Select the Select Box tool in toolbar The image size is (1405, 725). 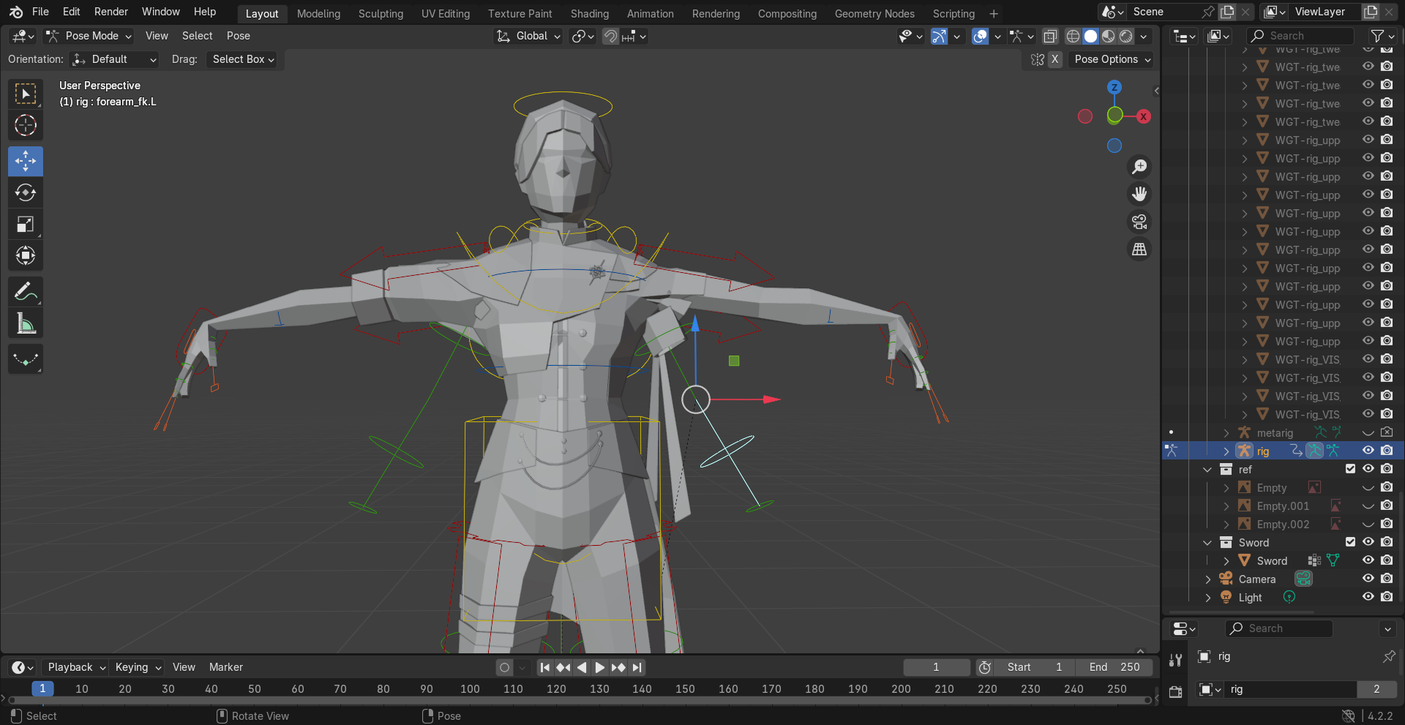(26, 94)
